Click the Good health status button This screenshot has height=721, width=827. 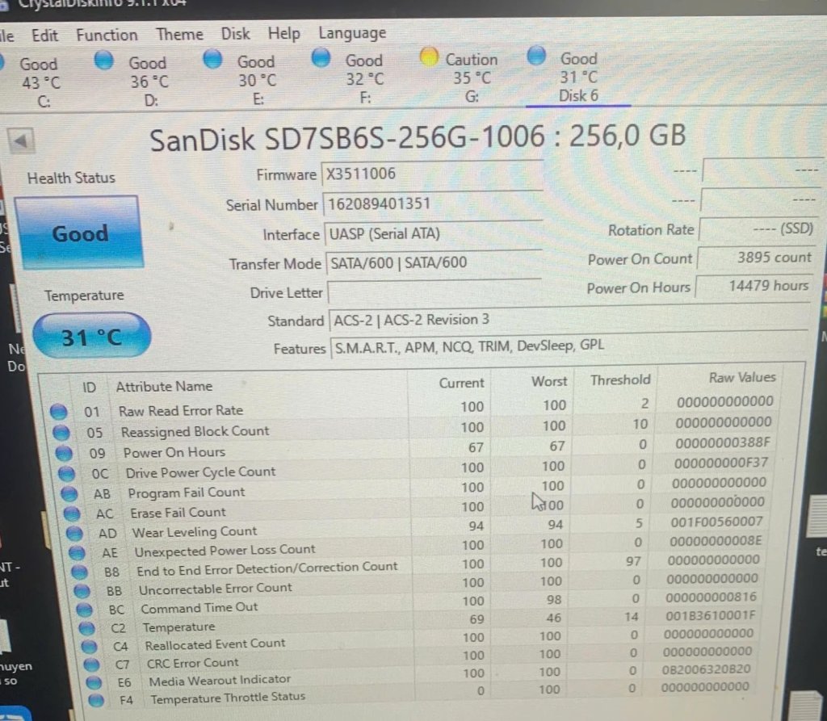[79, 233]
